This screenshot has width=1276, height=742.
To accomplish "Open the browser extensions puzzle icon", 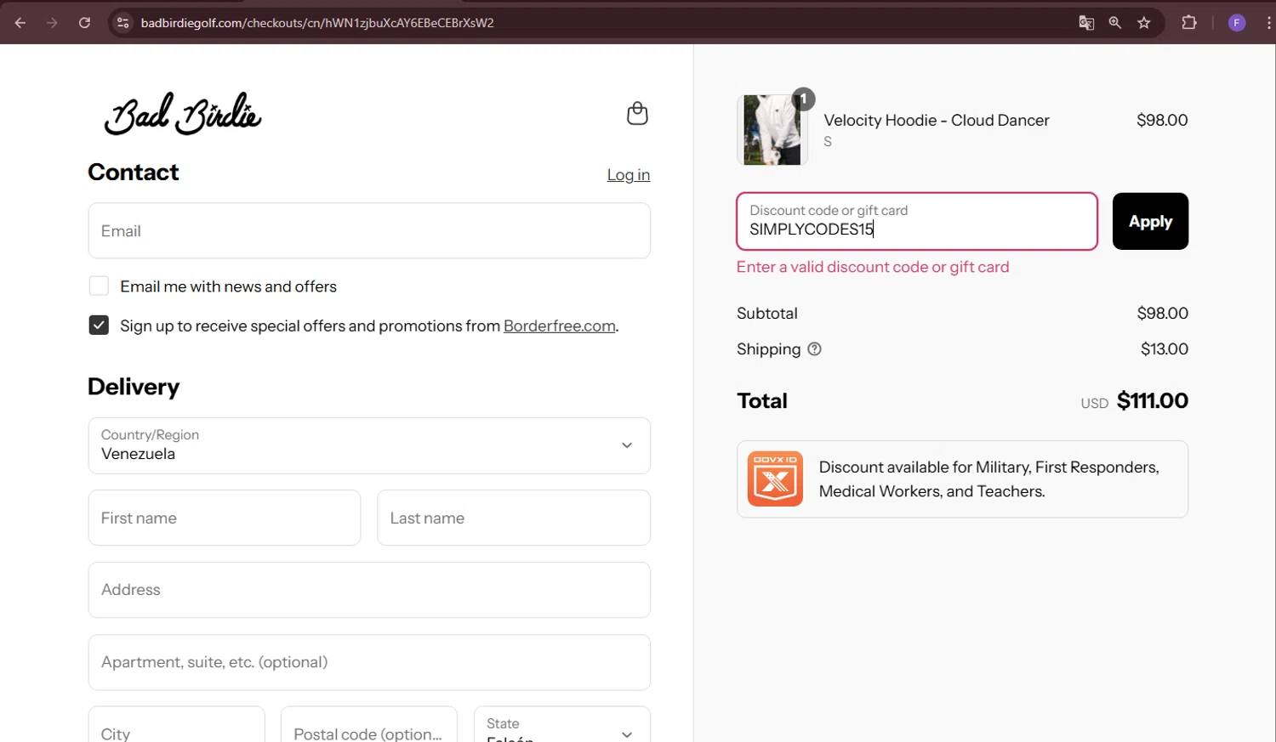I will point(1189,23).
